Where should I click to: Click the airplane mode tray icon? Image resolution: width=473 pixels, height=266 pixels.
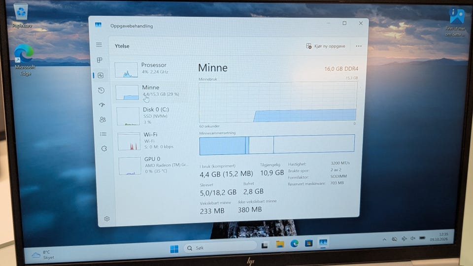(404, 238)
